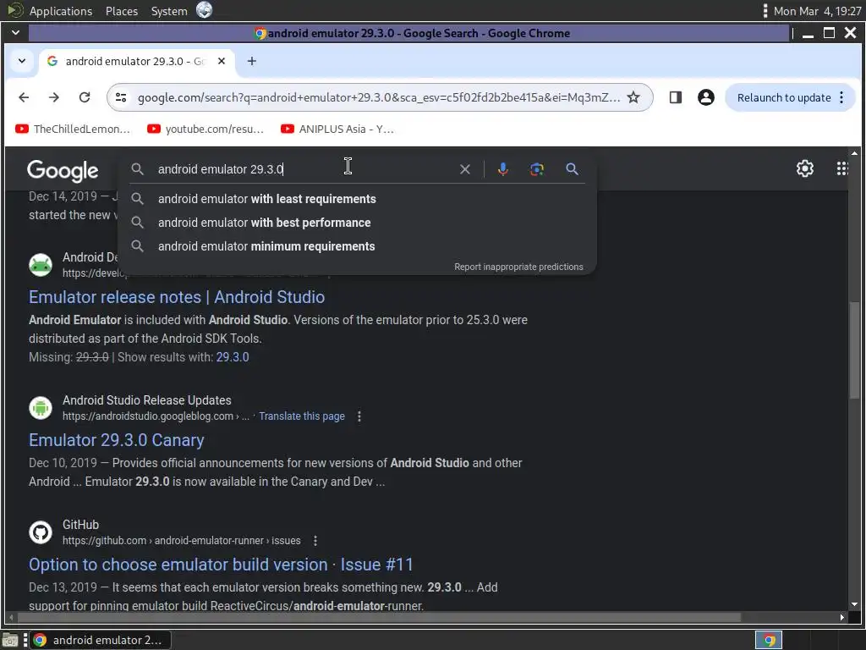
Task: Go forward to the next page
Action: [x=53, y=97]
